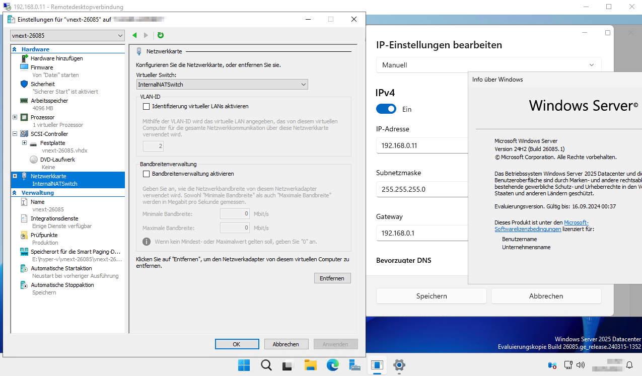Open the vnext-26085 VM selector dropdown
Viewport: 642px width, 376px height.
(x=67, y=35)
